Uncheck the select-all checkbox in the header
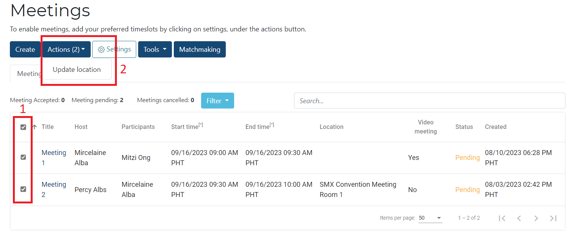 [23, 127]
